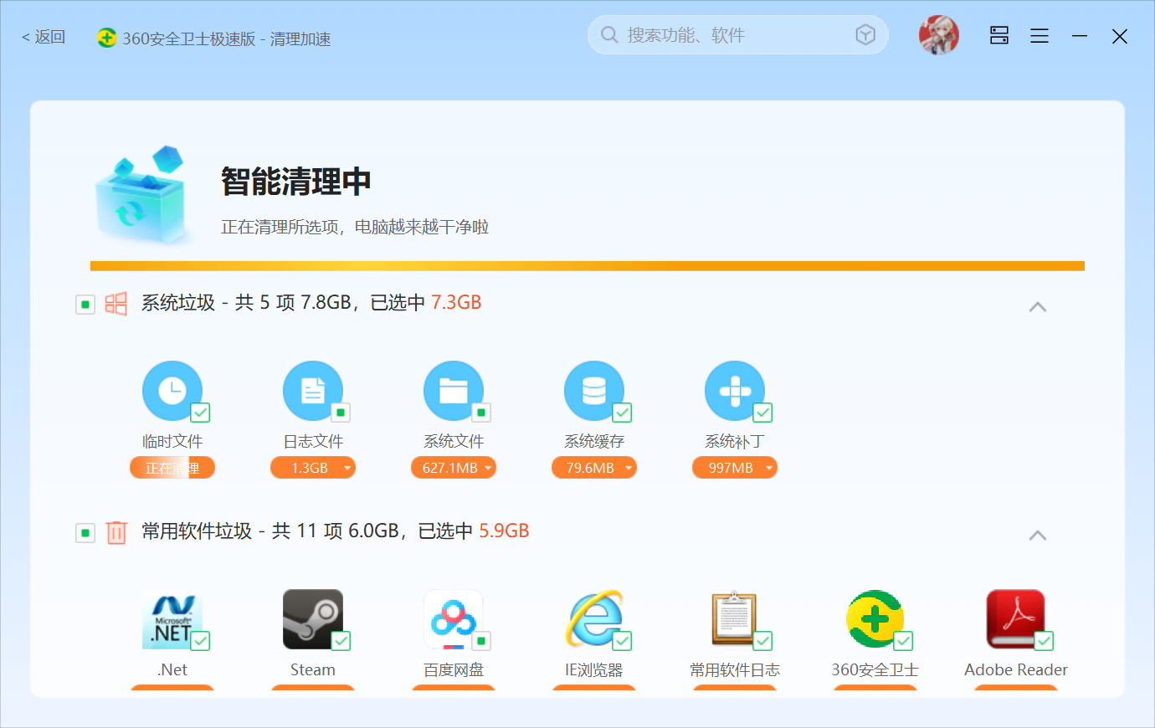Image resolution: width=1155 pixels, height=728 pixels.
Task: Click the 系统文件 folder icon
Action: (454, 391)
